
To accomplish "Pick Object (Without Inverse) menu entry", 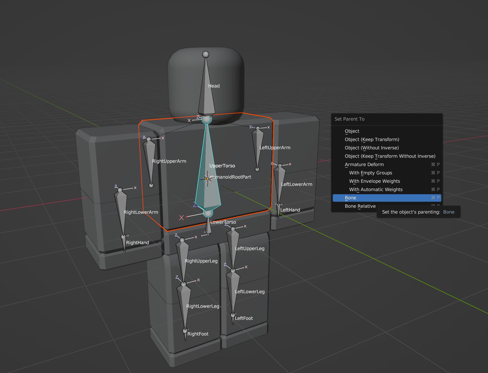I will pos(371,148).
